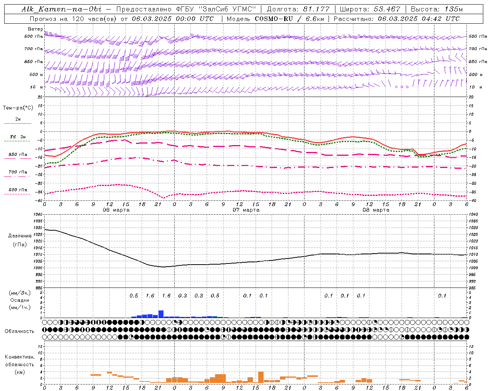This screenshot has height=391, width=489.
Task: Click the 'Облачность' cloud cover label
Action: coord(19,331)
